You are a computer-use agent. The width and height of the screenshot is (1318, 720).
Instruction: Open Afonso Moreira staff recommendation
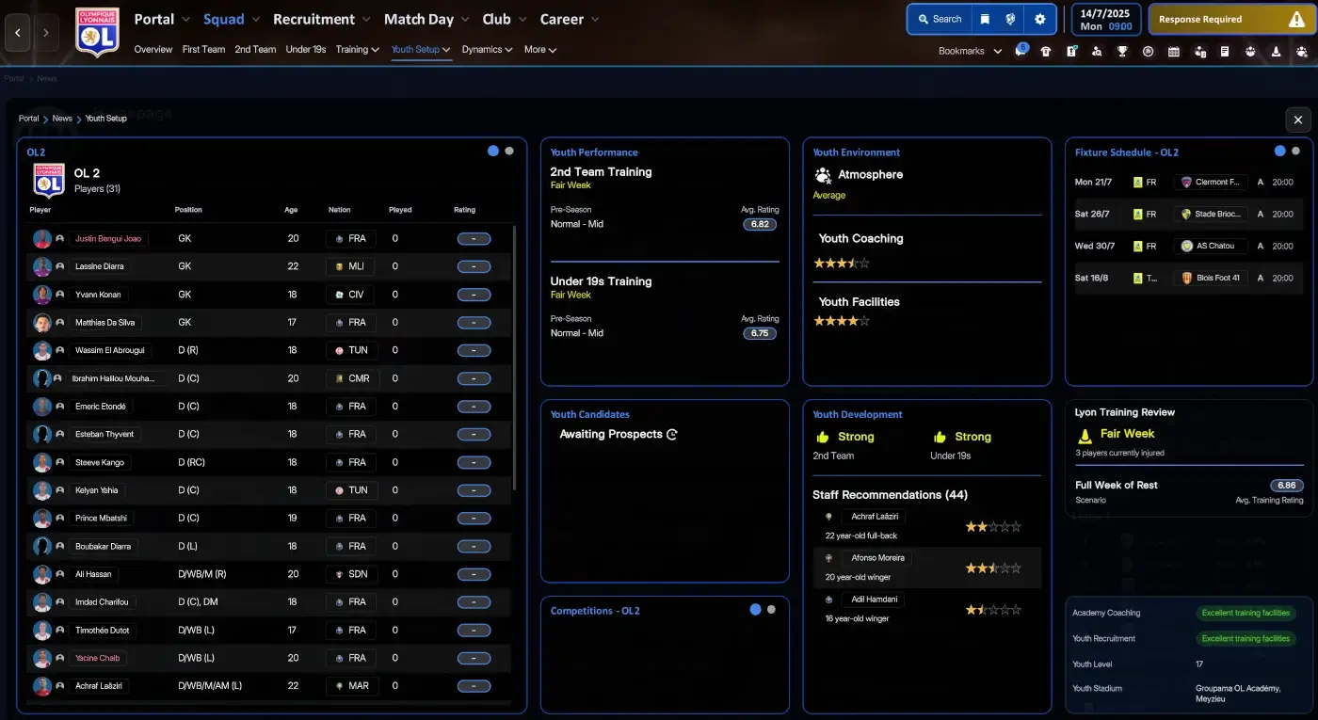(x=876, y=558)
